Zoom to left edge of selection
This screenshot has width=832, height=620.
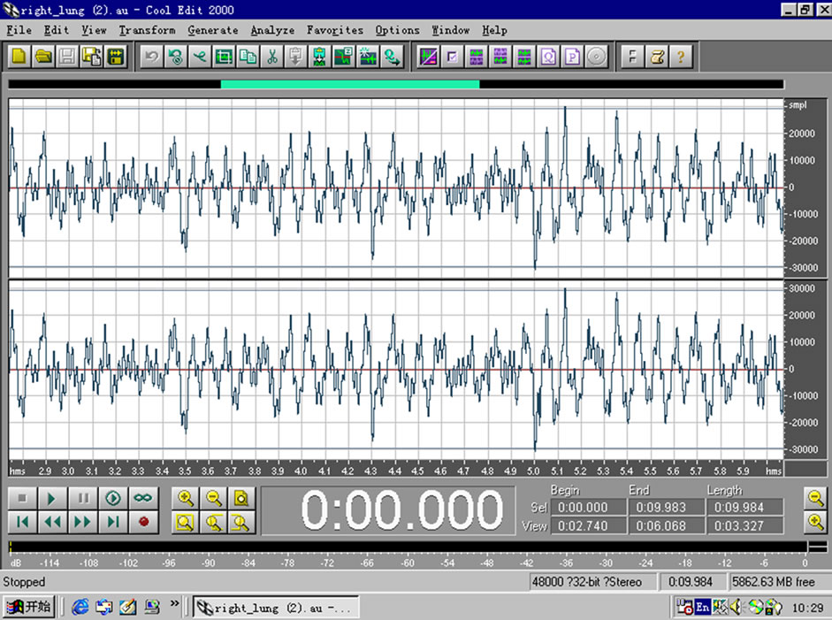[x=213, y=523]
